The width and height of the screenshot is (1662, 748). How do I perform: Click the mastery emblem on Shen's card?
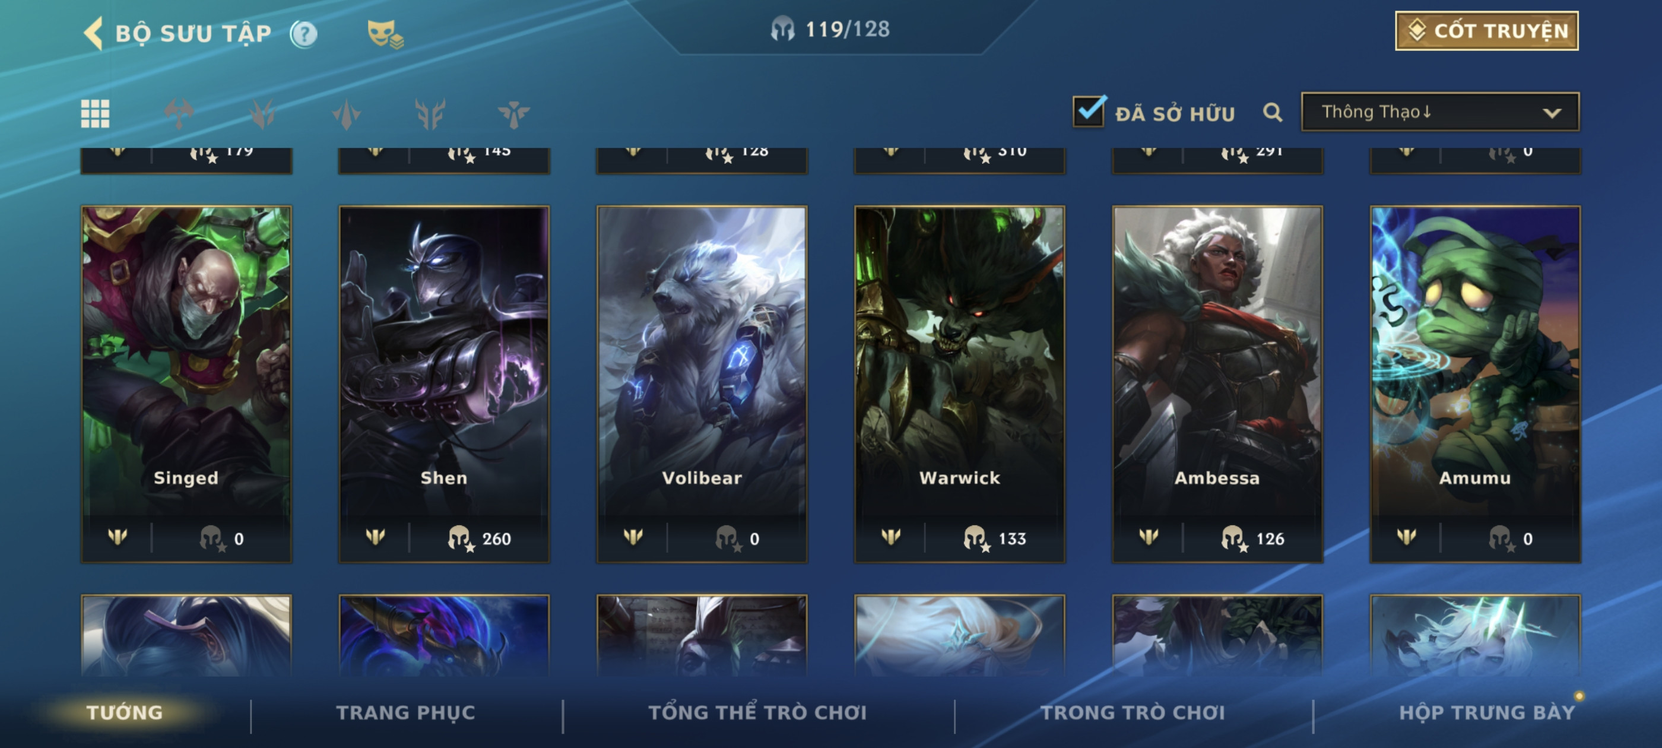[x=375, y=537]
